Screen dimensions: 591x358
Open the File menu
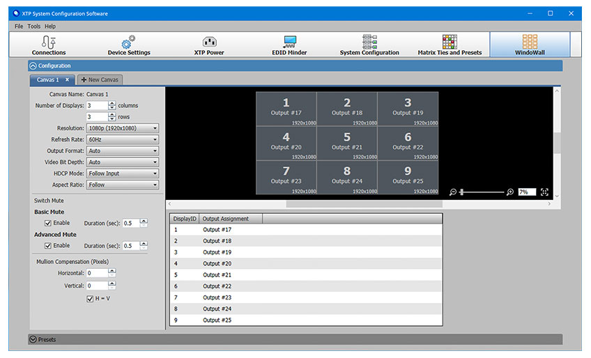[x=19, y=26]
